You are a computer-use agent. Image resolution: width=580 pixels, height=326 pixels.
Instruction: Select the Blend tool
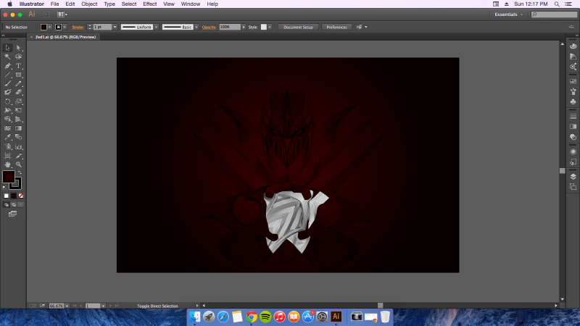pos(19,137)
